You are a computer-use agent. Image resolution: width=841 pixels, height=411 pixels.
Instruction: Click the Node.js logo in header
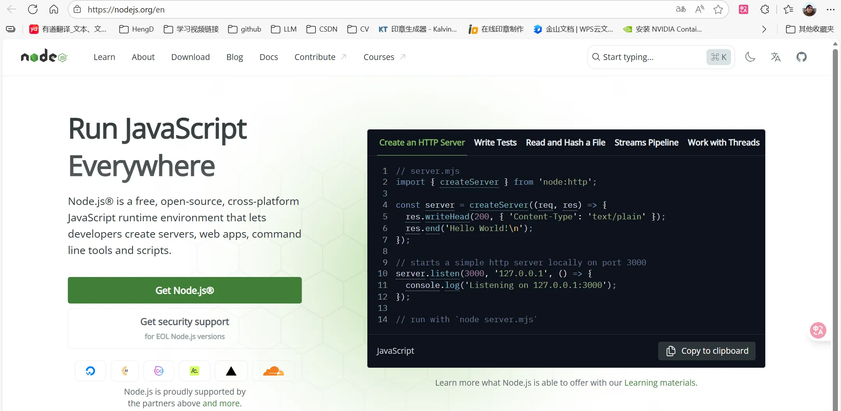click(x=44, y=56)
